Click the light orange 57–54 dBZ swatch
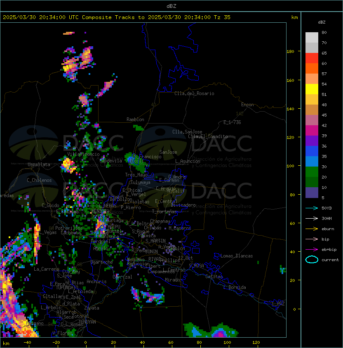Screen dimensions: 343x348 (312, 79)
